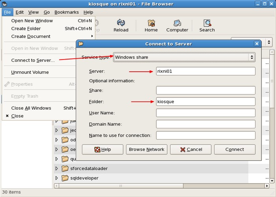Open the Computer toolbar icon
The height and width of the screenshot is (197, 276).
click(177, 23)
